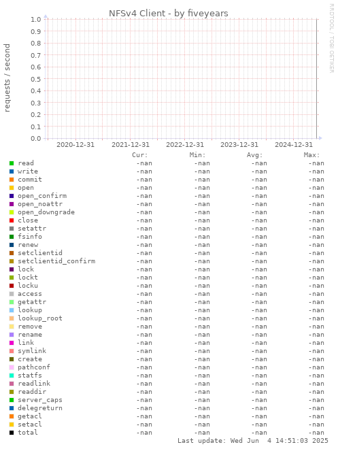Click the black swatch beside total
Viewport: 338px width, 449px height.
click(12, 433)
